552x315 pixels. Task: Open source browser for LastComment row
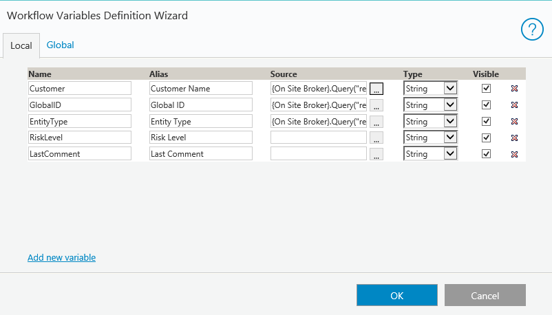click(x=376, y=154)
